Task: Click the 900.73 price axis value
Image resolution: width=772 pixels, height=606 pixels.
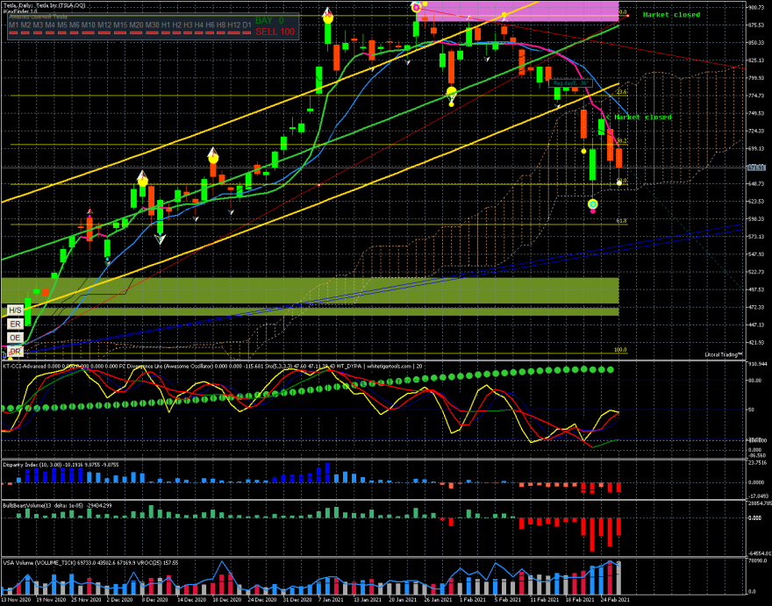Action: pyautogui.click(x=755, y=7)
